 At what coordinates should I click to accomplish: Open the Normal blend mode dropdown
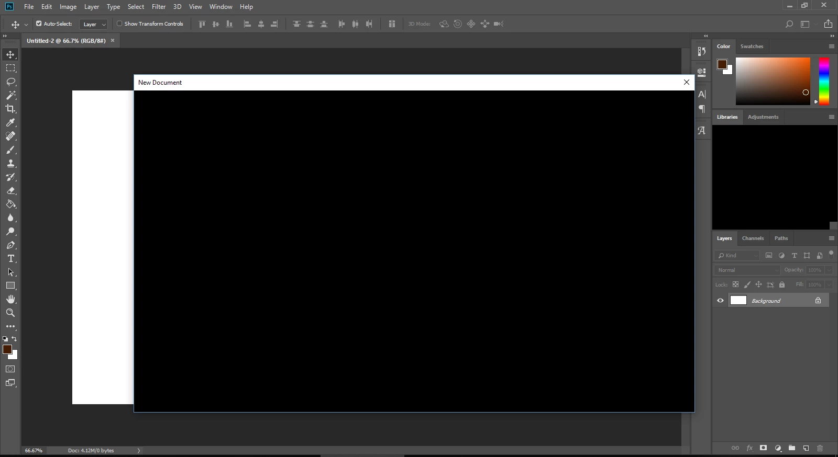pos(747,270)
